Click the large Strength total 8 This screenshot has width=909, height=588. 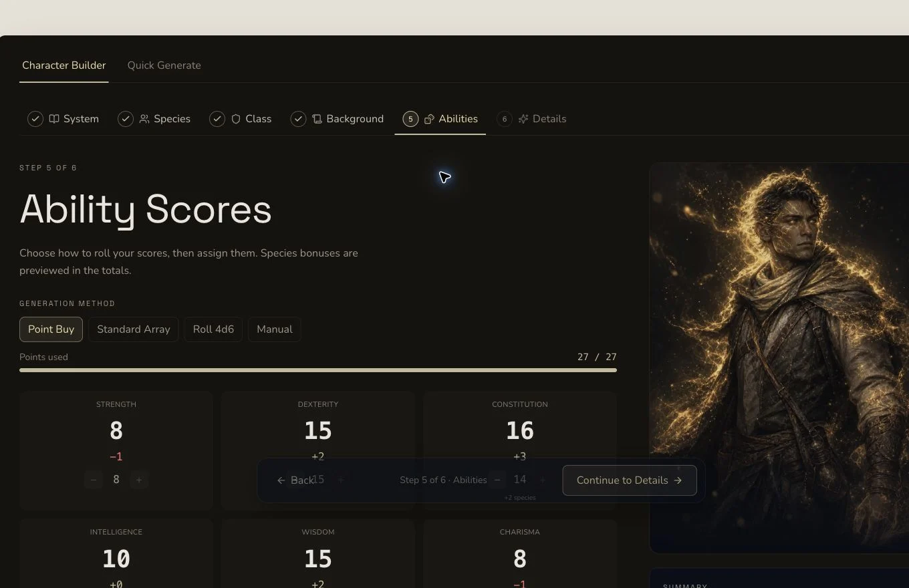116,431
